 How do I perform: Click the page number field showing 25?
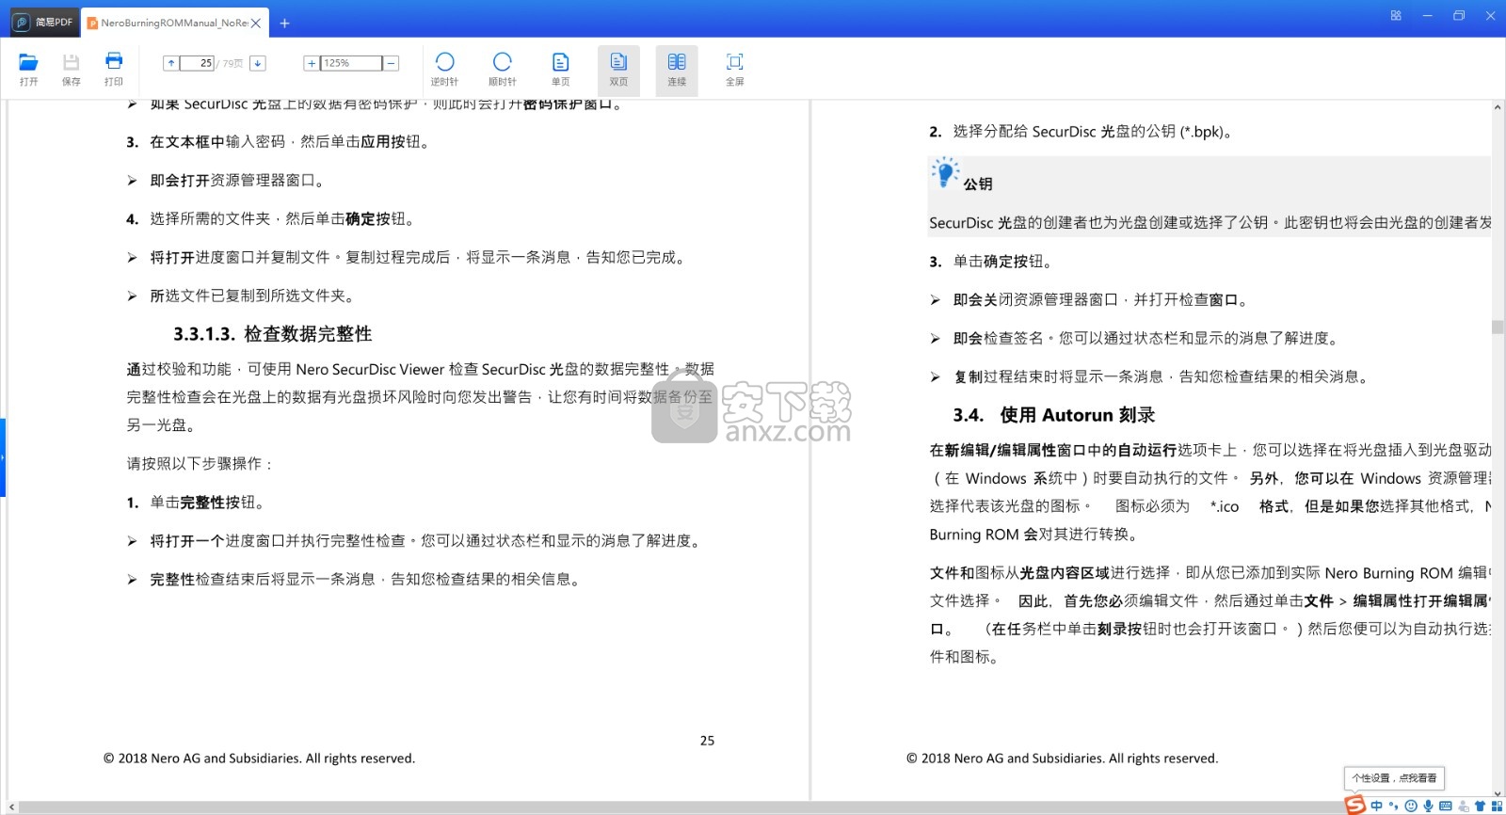[198, 63]
